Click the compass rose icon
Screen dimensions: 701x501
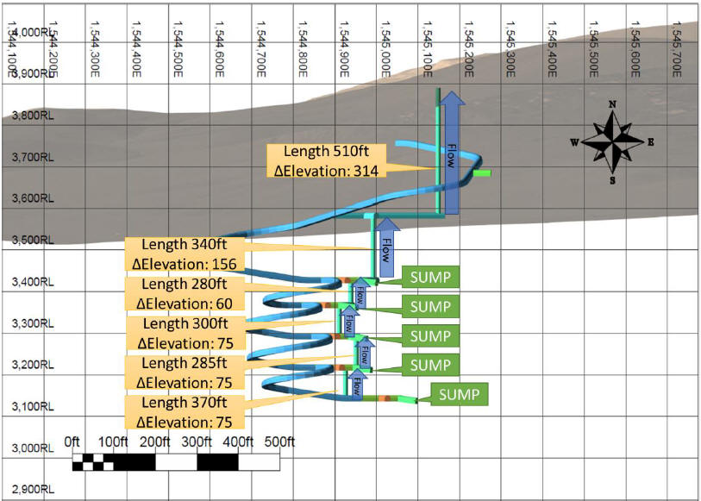[x=612, y=142]
